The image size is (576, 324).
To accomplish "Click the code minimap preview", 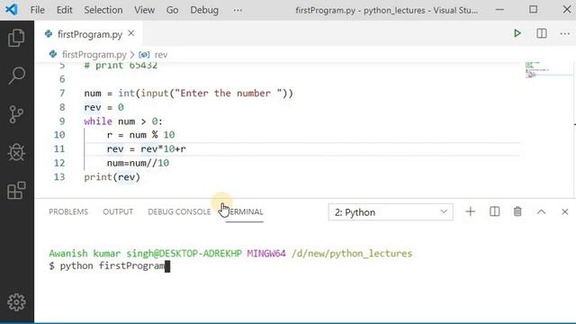I will click(x=537, y=70).
